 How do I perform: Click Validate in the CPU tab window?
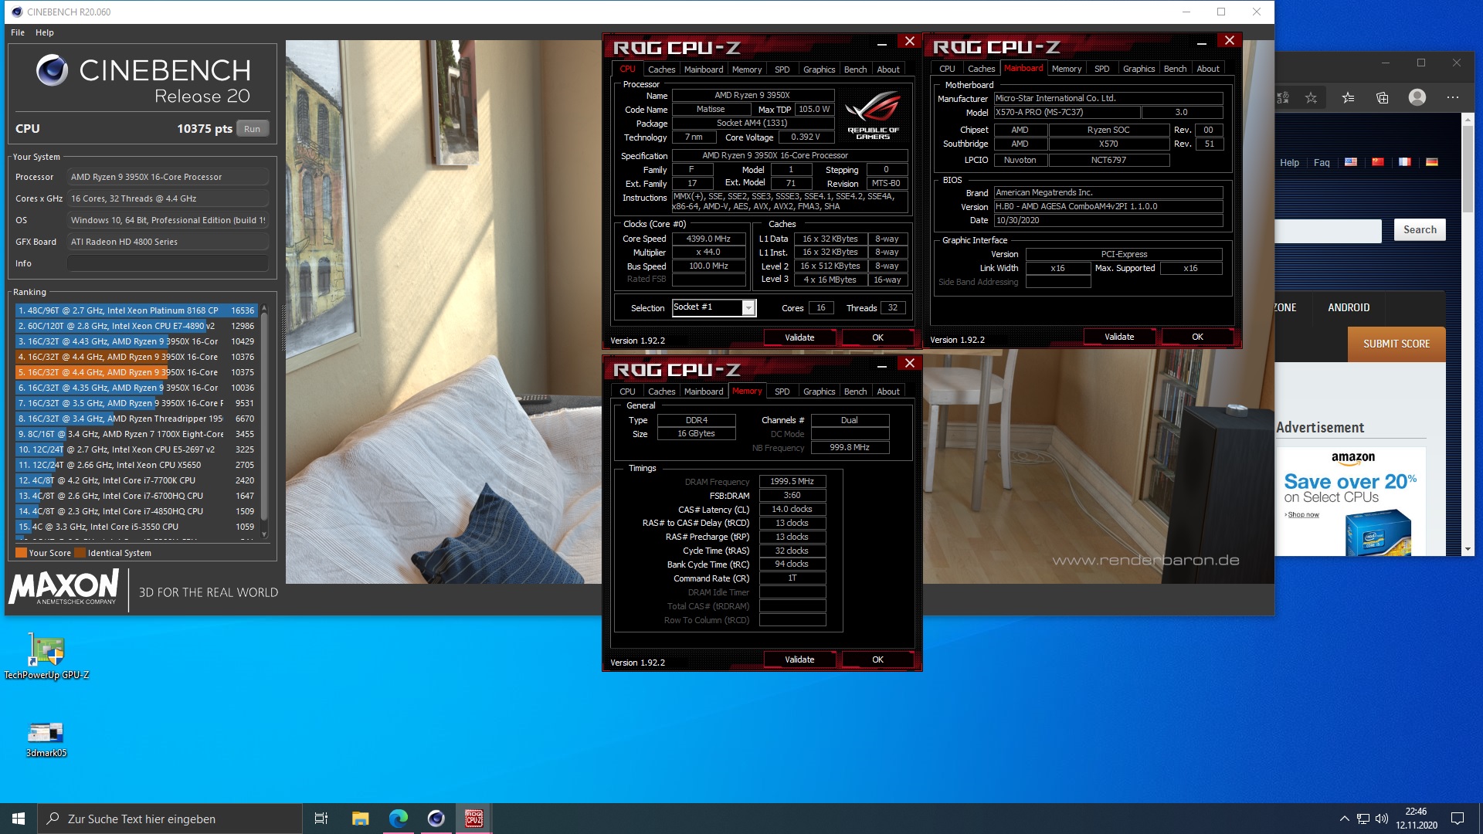799,337
